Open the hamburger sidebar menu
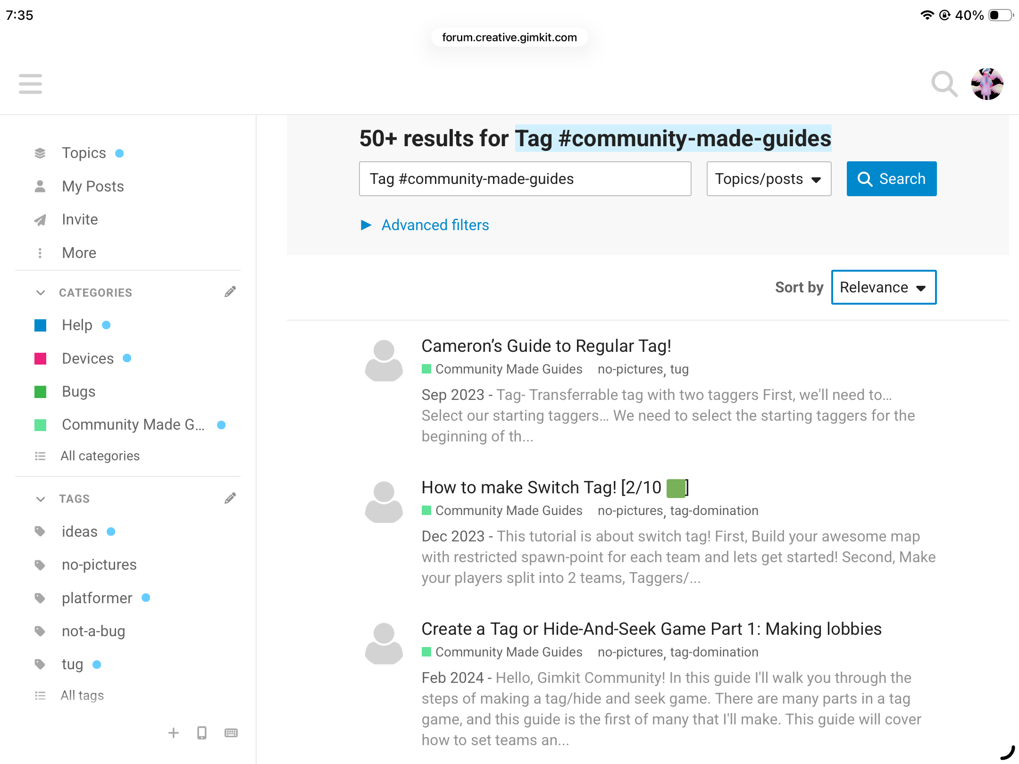The height and width of the screenshot is (764, 1019). coord(31,84)
